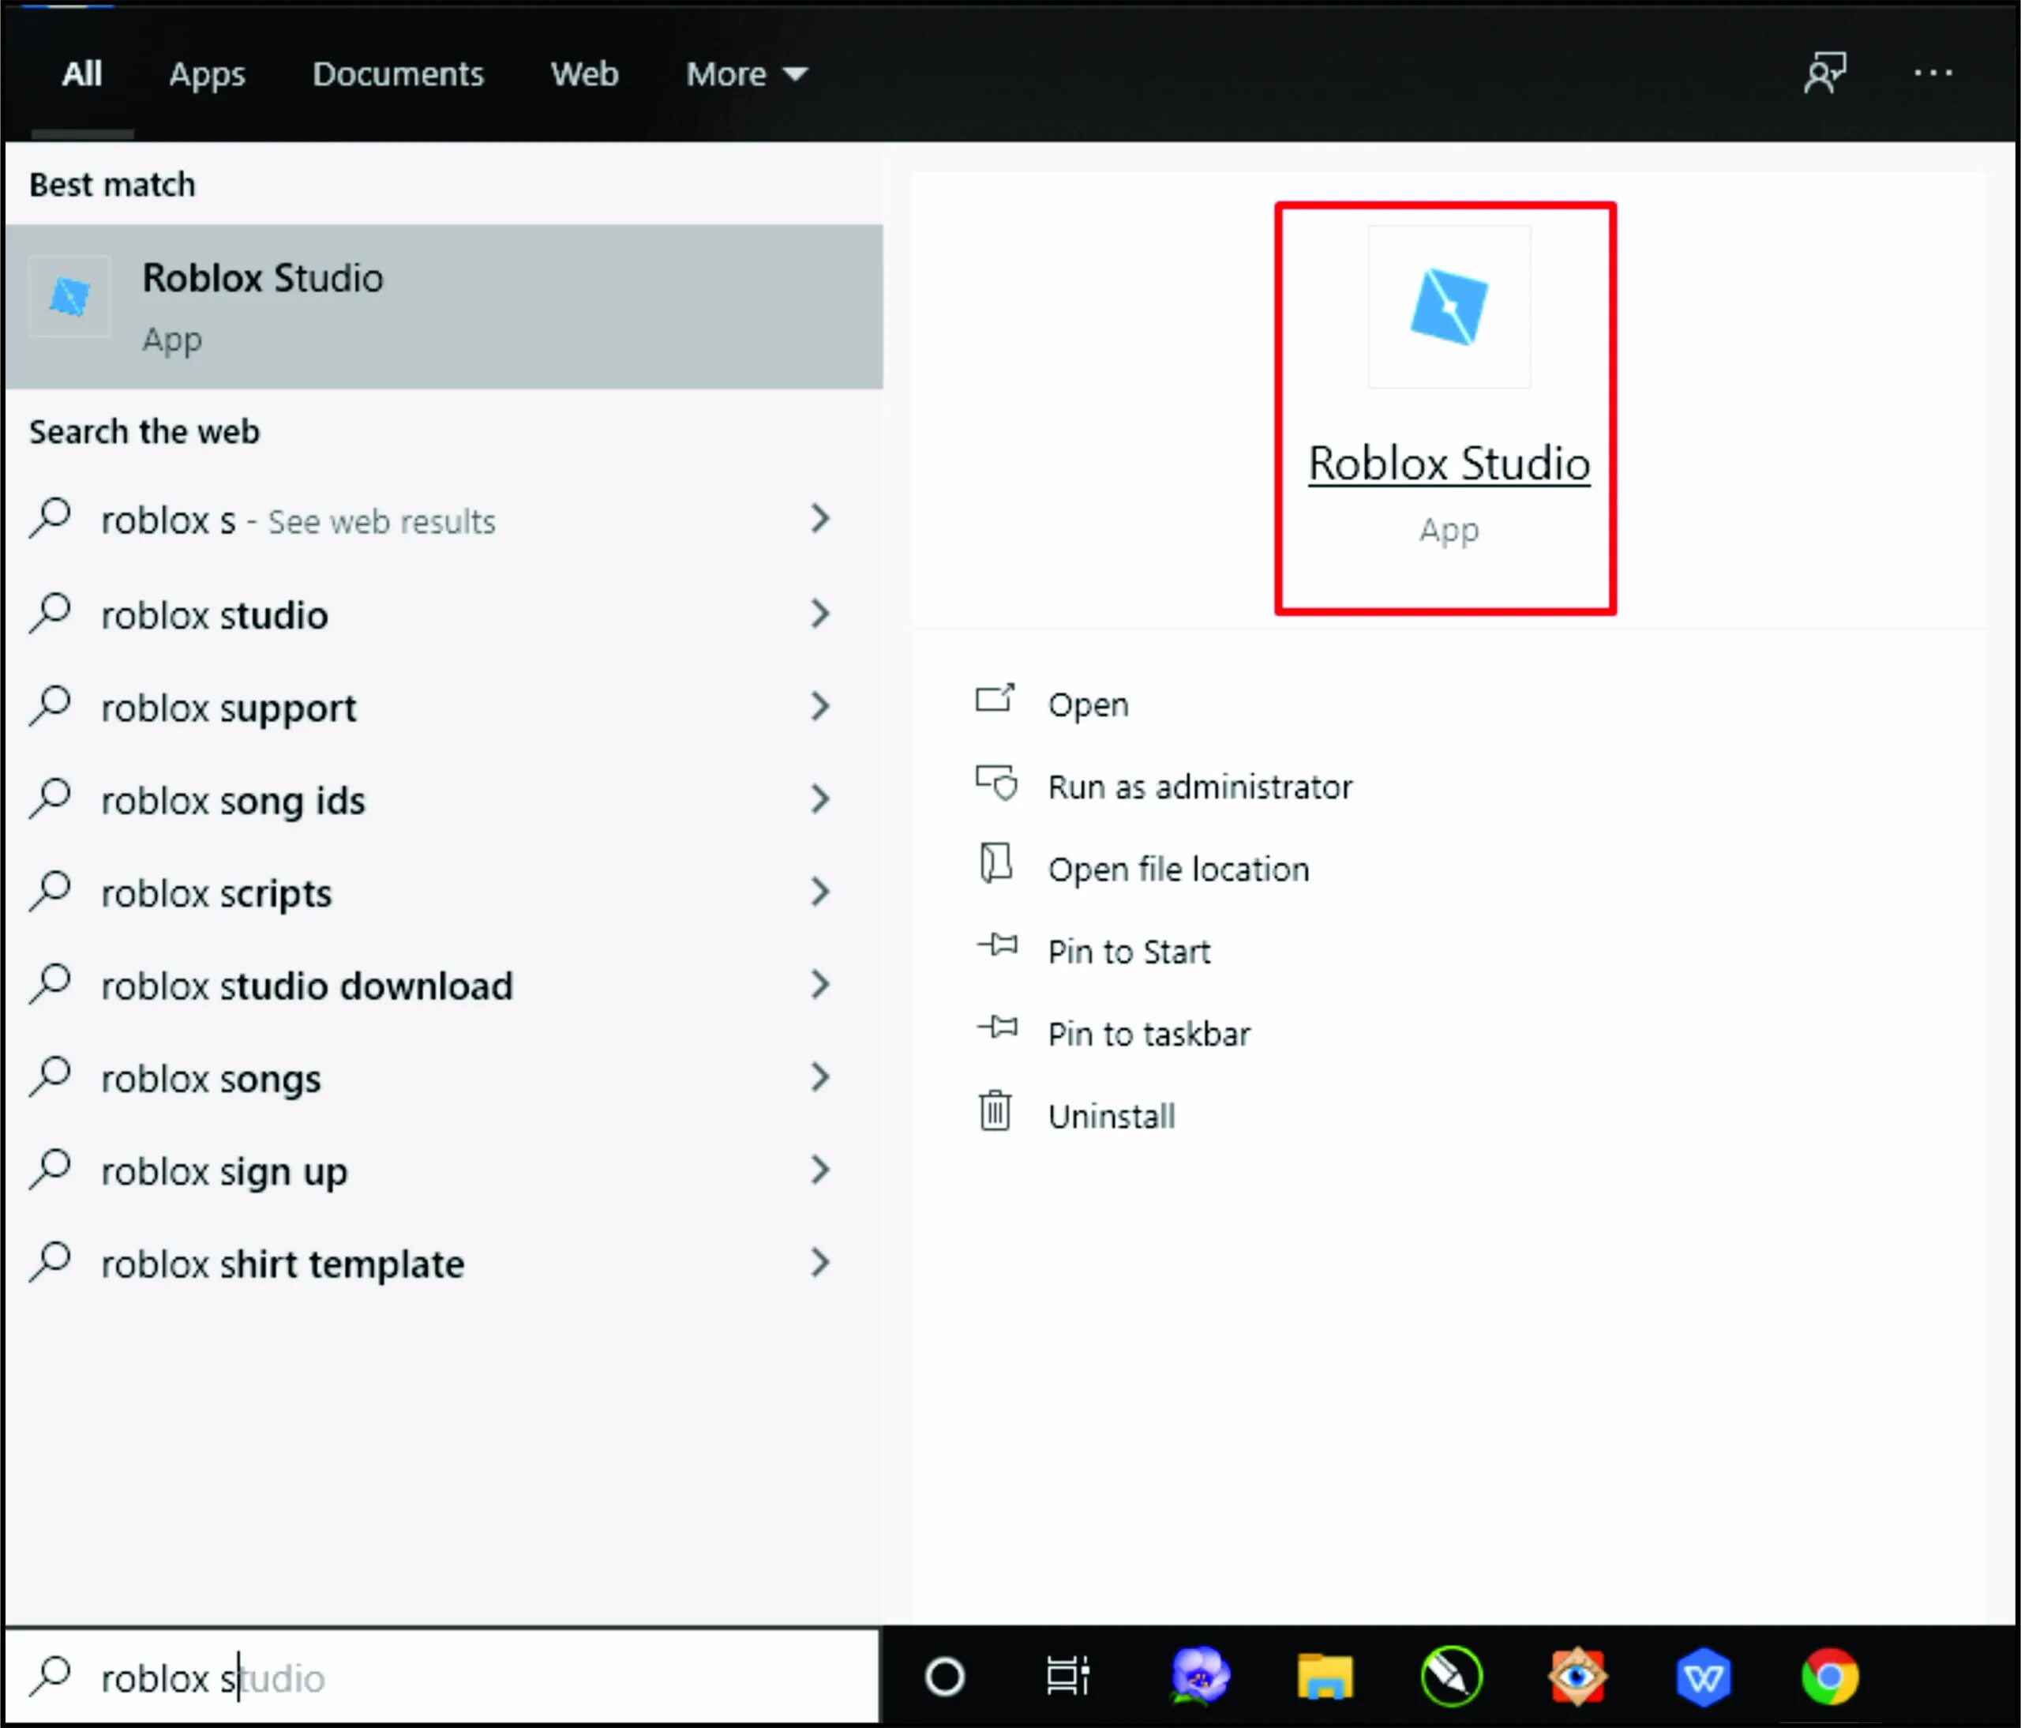The image size is (2021, 1728).
Task: Open the three-dots options menu
Action: [x=1933, y=74]
